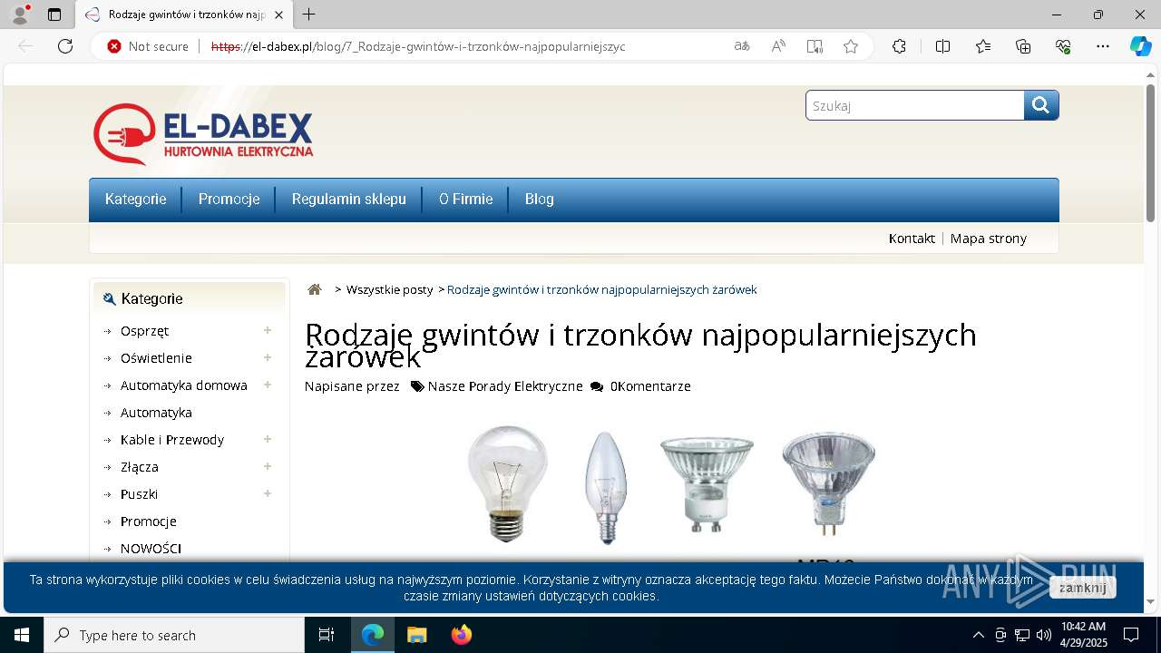
Task: Open translate page icon
Action: [742, 46]
